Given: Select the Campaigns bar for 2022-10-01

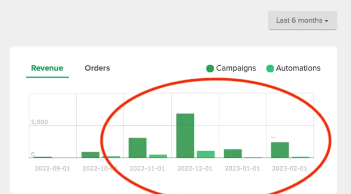Looking at the screenshot, I should click(90, 155).
